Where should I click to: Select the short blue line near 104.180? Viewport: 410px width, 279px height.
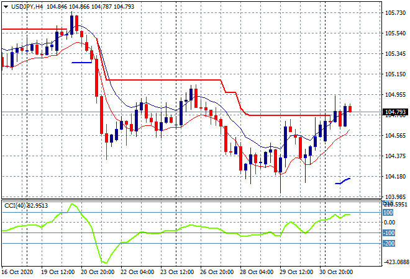tap(342, 181)
